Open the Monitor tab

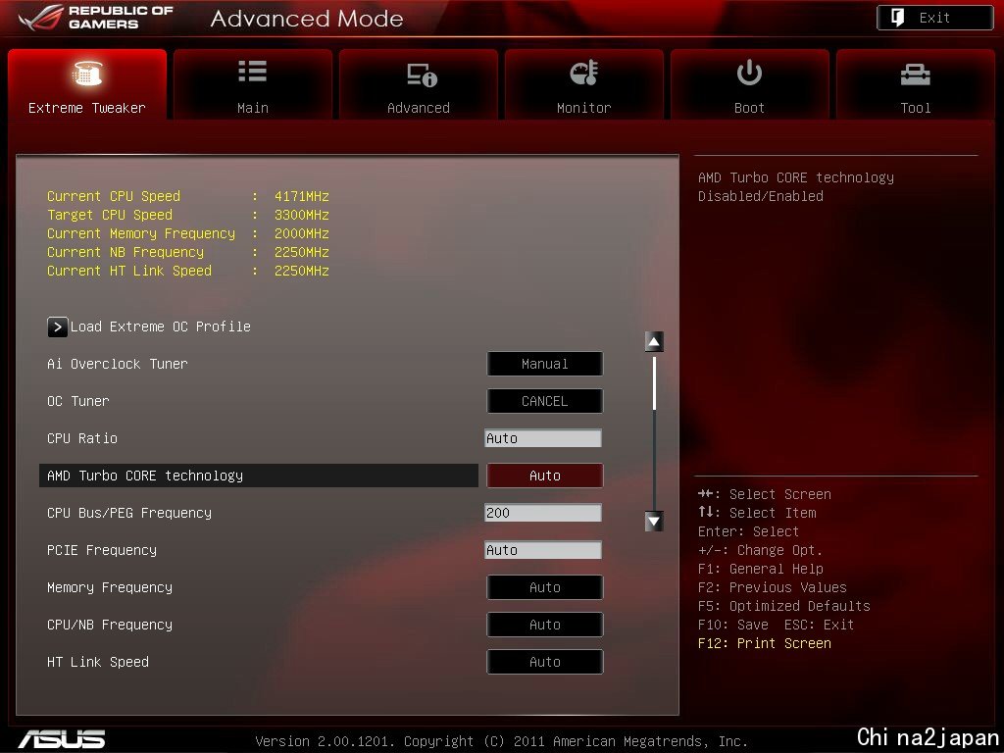pyautogui.click(x=584, y=84)
